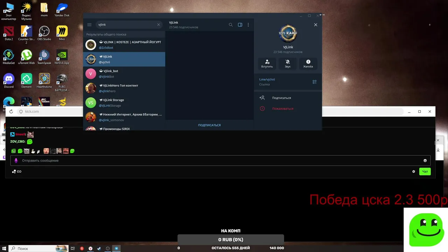
Task: Open MediaGet desktop shortcut
Action: pos(8,57)
